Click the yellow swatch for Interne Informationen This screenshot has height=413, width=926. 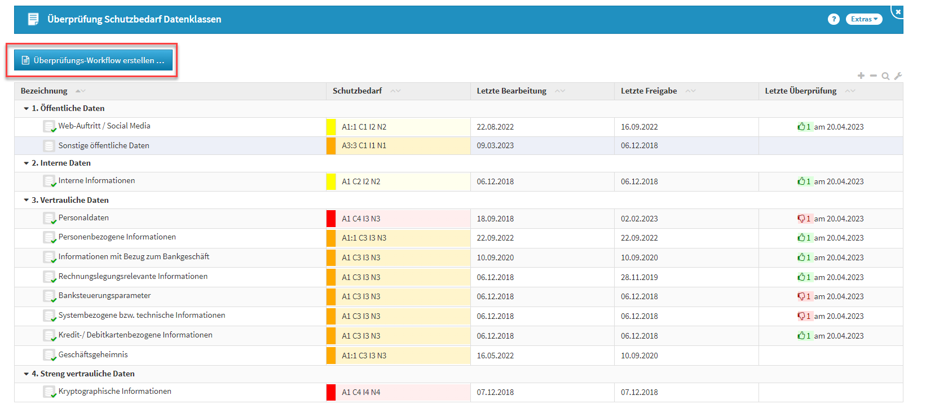[x=331, y=181]
